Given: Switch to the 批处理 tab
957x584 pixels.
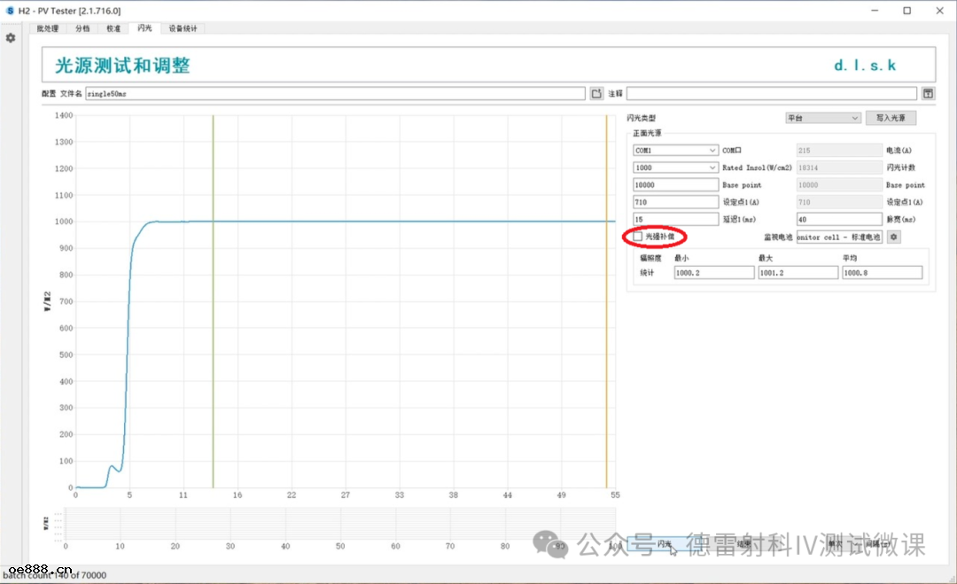Looking at the screenshot, I should 48,28.
